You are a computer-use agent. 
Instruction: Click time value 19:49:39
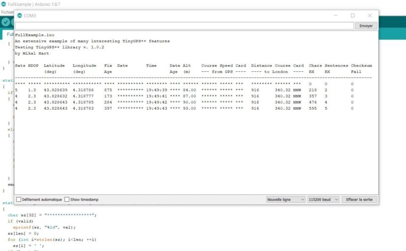(x=156, y=90)
